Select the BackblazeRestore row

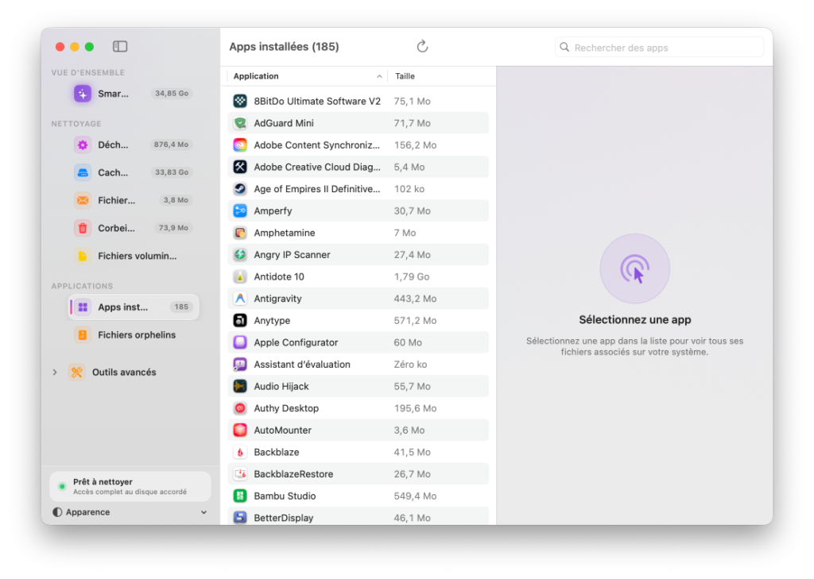pyautogui.click(x=359, y=473)
